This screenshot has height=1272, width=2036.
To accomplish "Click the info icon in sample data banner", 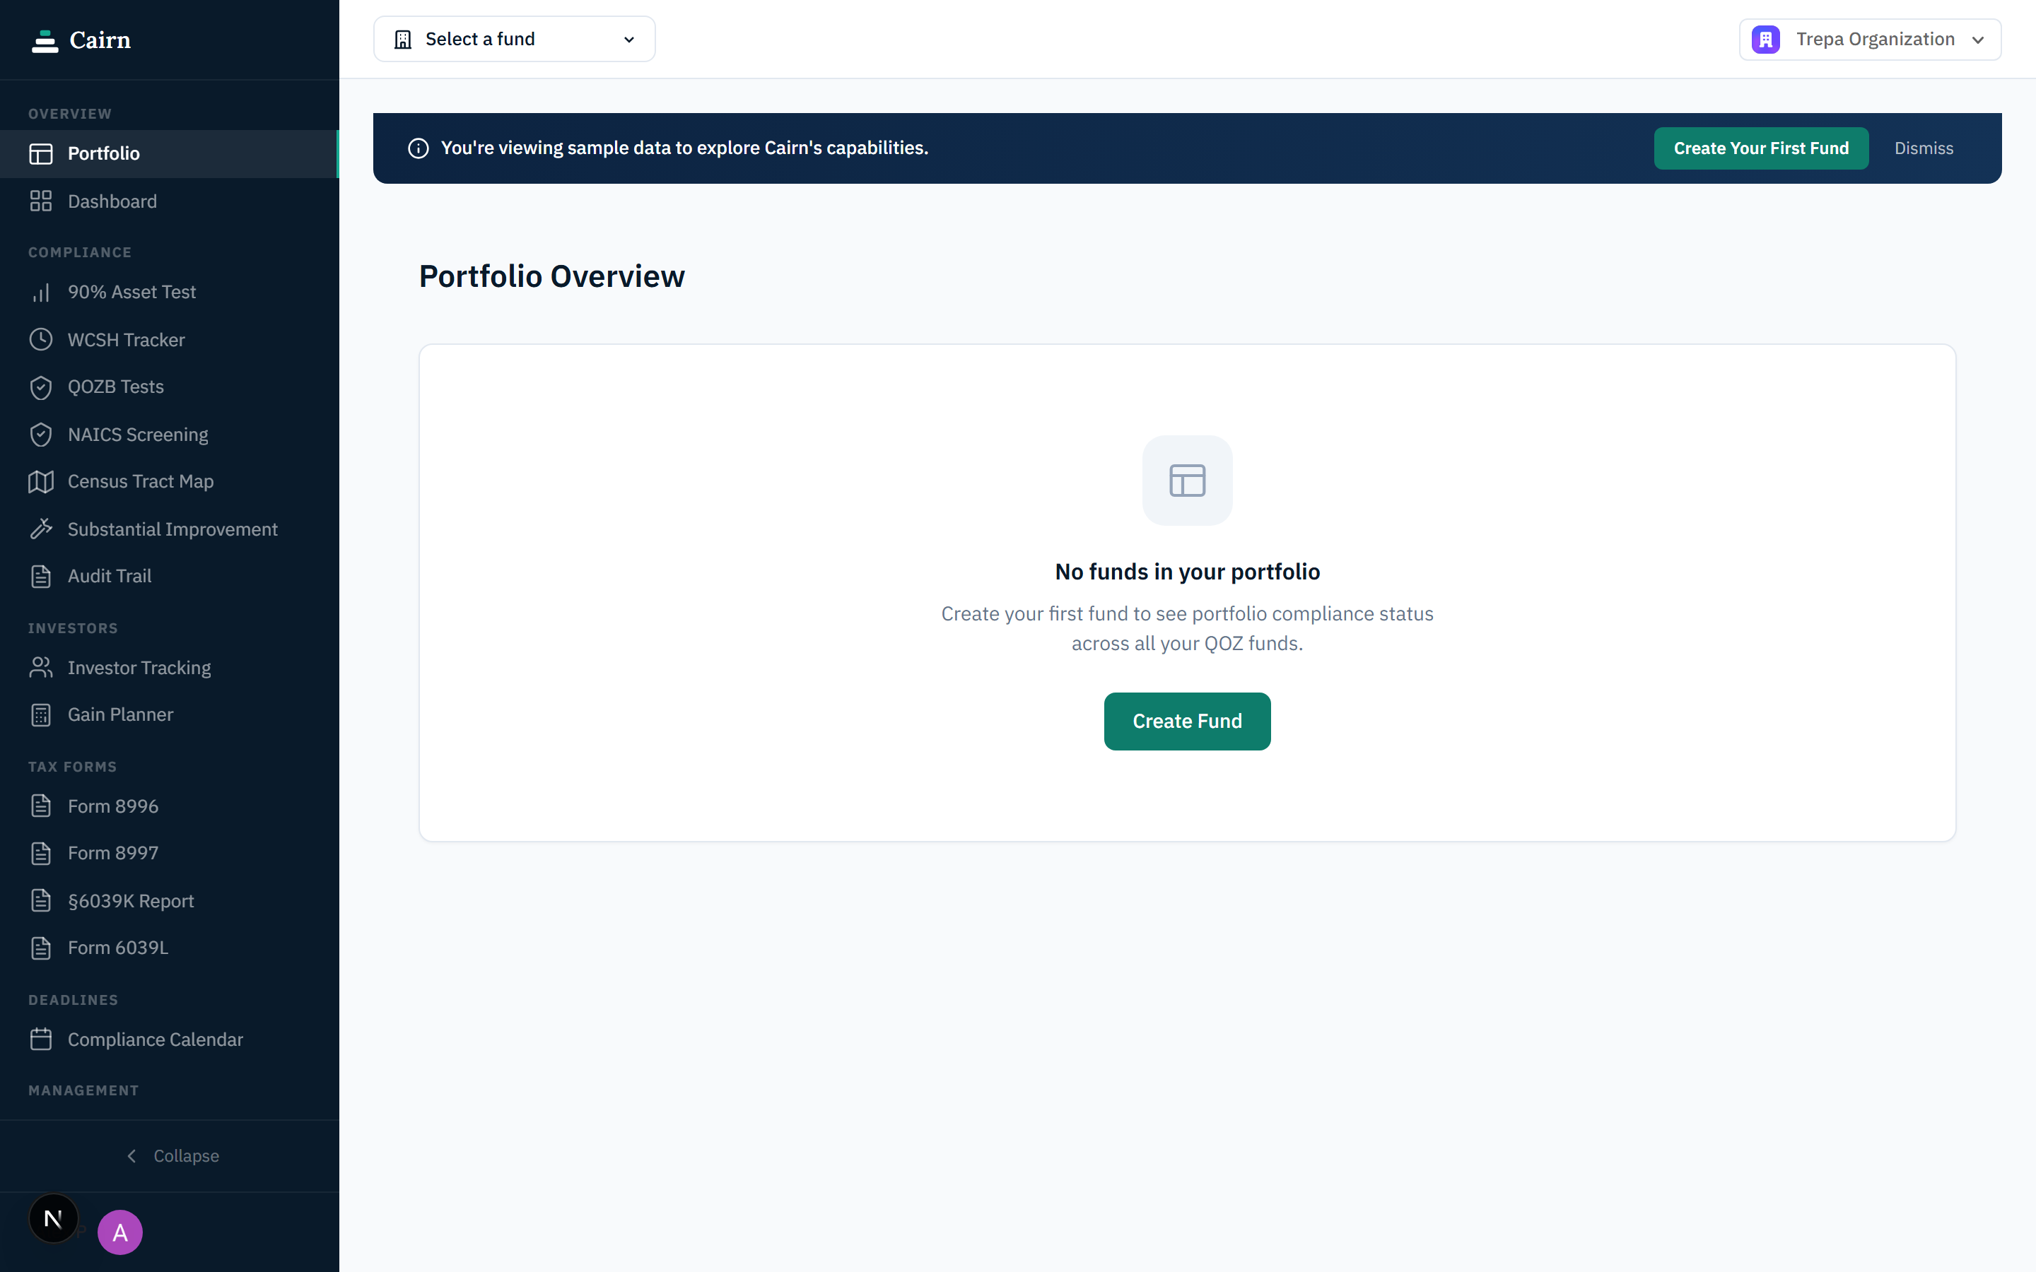I will [418, 148].
